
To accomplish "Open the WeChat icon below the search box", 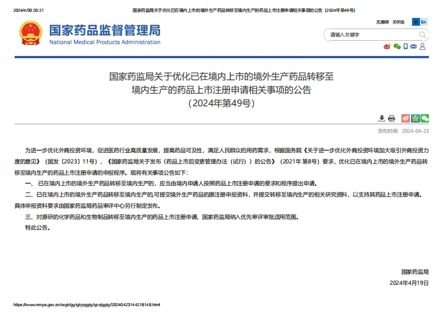I will pos(396,46).
